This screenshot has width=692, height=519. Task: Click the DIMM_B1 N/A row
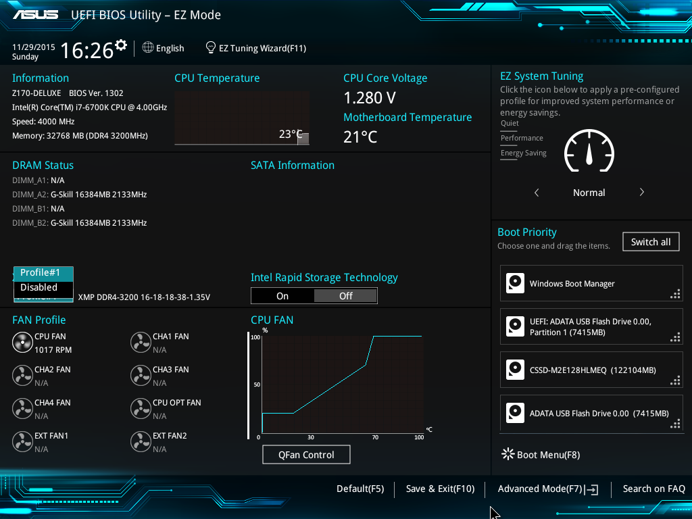39,209
